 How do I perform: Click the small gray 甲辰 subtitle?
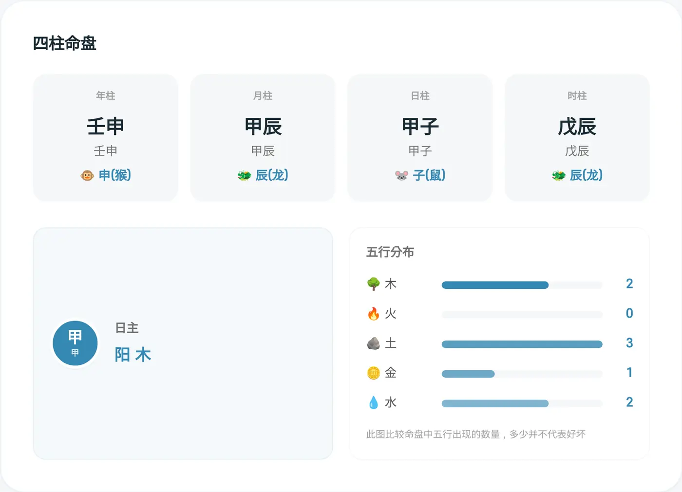[x=263, y=151]
